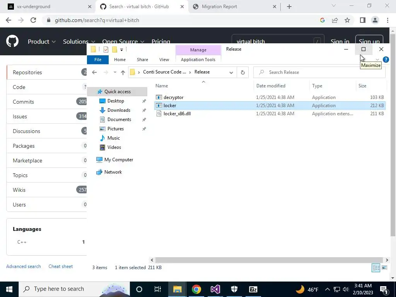396x297 pixels.
Task: Click Conti Source Code breadcrumb segment
Action: [164, 72]
